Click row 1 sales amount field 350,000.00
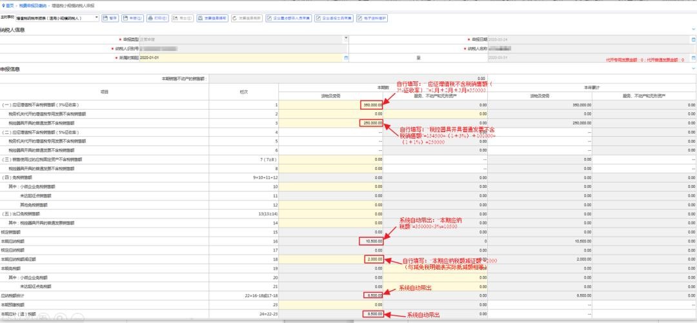Viewport: 697px width, 323px height. [x=372, y=104]
